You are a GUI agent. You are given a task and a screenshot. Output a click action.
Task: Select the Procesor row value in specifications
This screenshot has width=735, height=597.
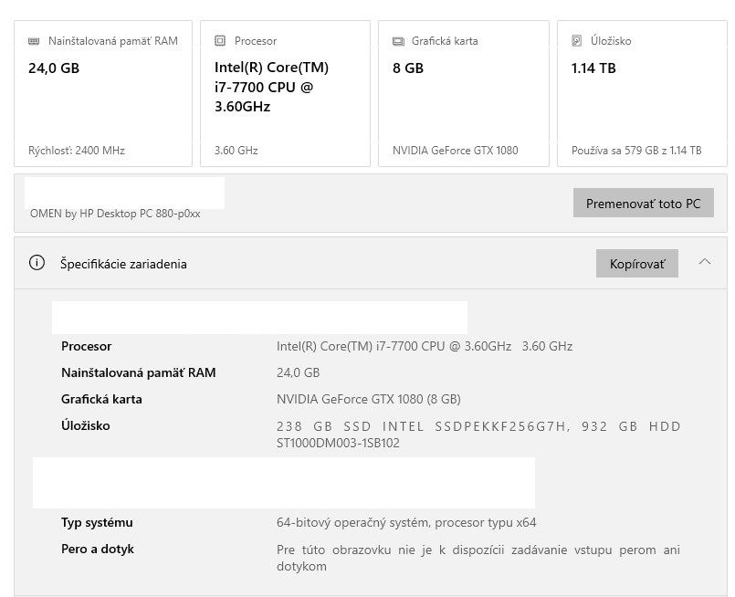tap(424, 347)
